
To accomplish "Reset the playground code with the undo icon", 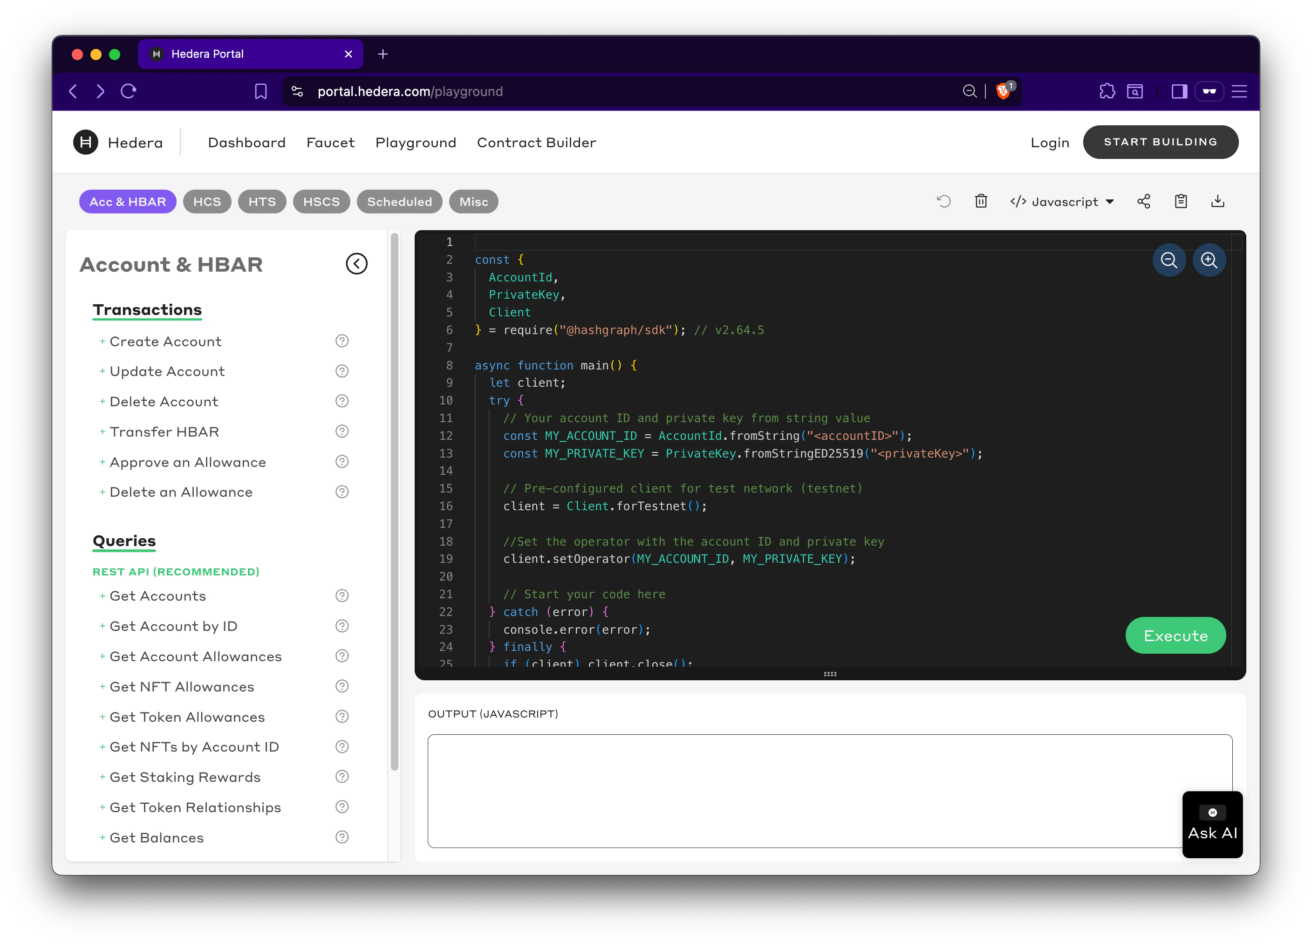I will [943, 201].
